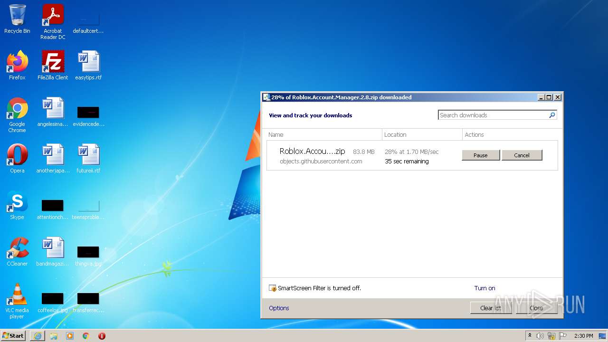Open Chrome from the taskbar
This screenshot has width=608, height=342.
(x=86, y=336)
